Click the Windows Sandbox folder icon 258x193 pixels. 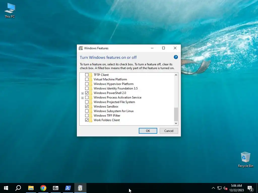90,107
